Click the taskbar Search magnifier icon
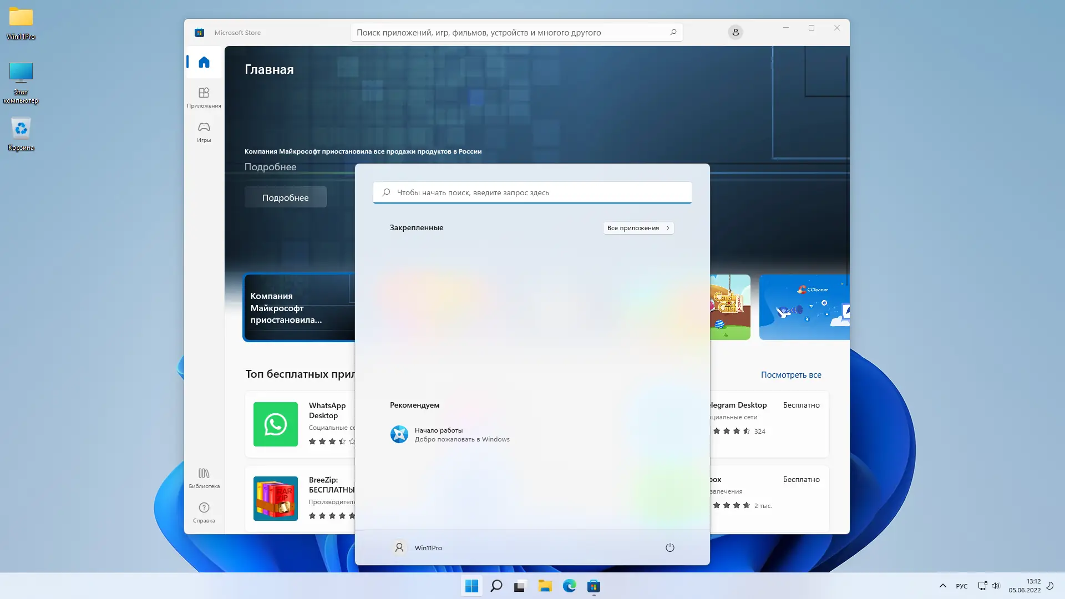This screenshot has width=1065, height=599. click(x=496, y=586)
